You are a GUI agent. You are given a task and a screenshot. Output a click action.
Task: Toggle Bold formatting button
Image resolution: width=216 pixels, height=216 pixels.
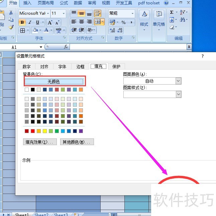point(22,22)
